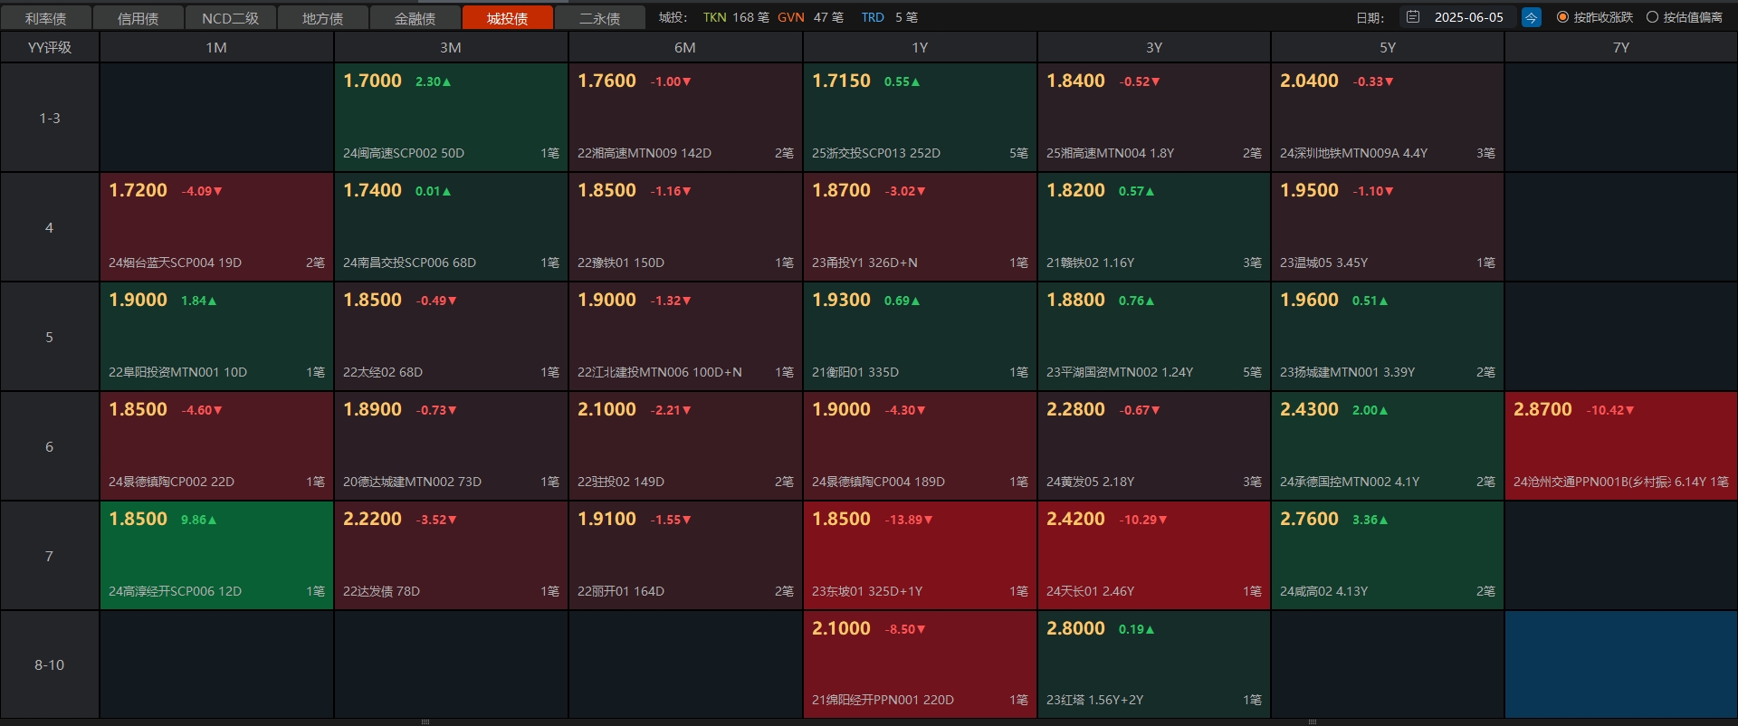Open 24景德镇陶CP004 189D cell
1738x726 pixels.
click(920, 446)
